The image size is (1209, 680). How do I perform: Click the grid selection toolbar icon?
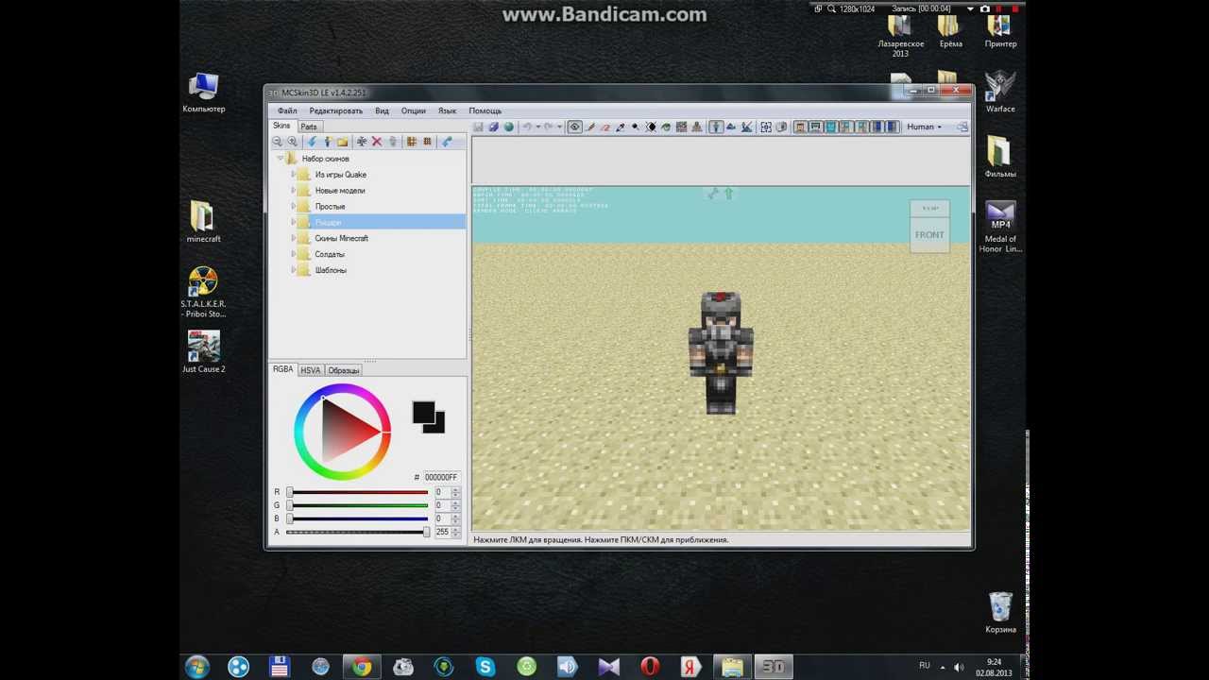point(765,127)
